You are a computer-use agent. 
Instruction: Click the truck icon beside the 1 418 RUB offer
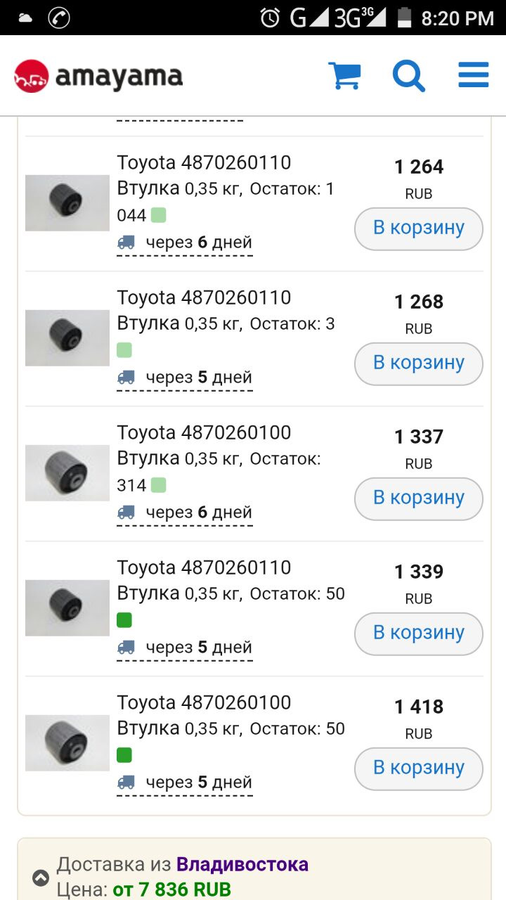127,781
